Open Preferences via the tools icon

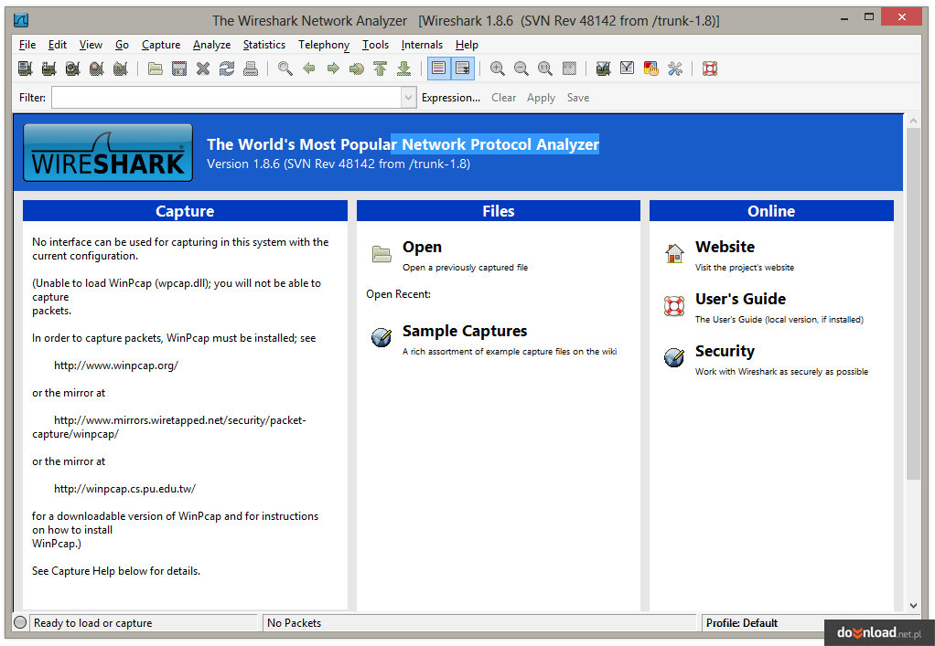click(675, 69)
